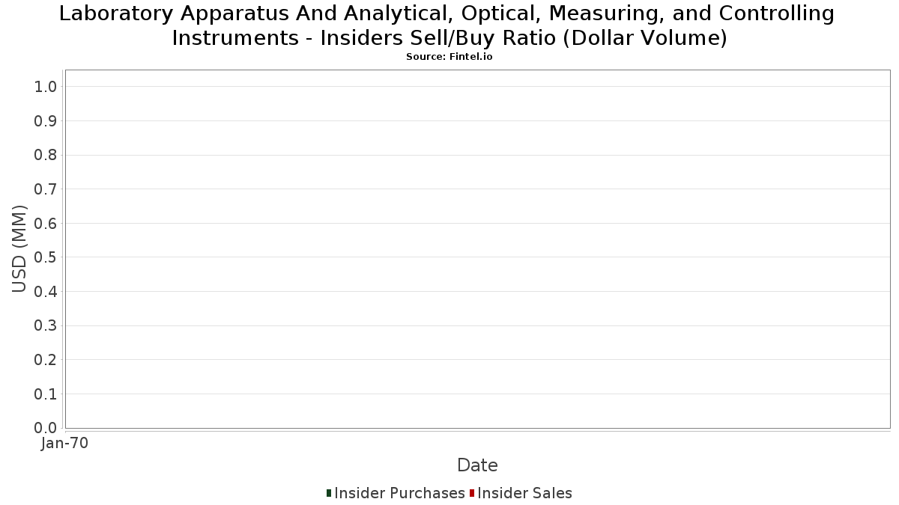Click the 0.7 y-axis tick label
Screen dimensions: 899x505
(46, 189)
